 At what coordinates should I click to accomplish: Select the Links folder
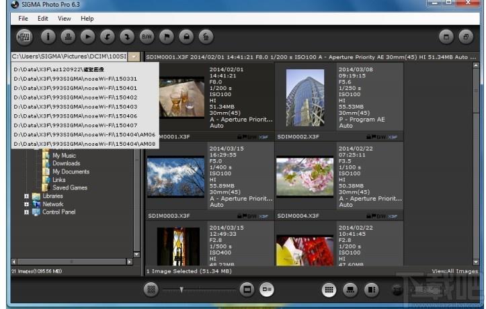coord(59,179)
